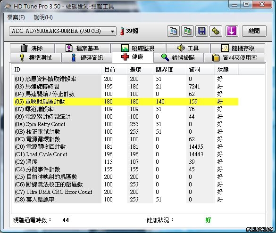
Task: Open the drive selection dropdown
Action: point(63,31)
